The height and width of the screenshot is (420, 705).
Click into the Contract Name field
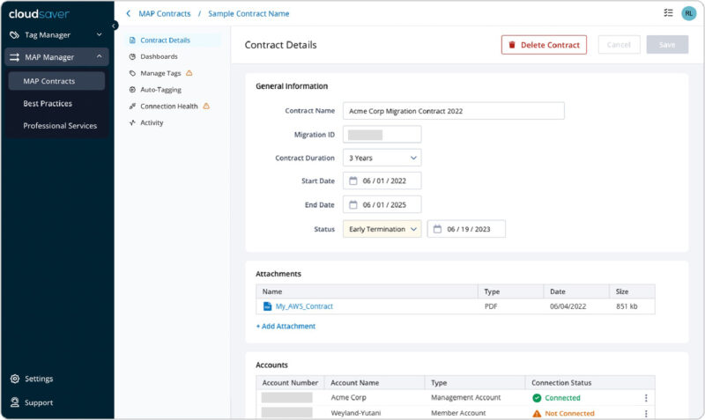453,111
